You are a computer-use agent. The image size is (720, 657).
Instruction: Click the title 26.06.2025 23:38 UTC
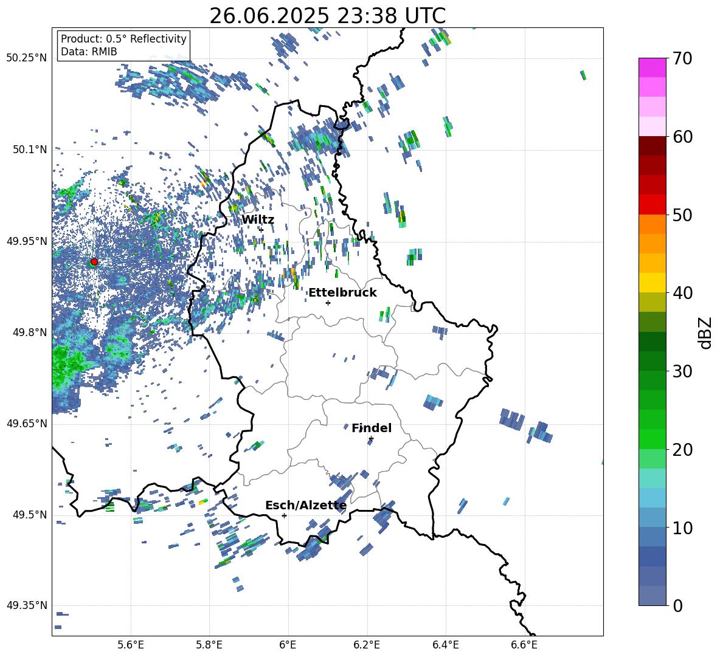327,16
